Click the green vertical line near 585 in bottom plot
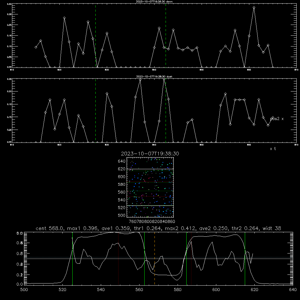Image resolution: width=300 pixels, height=300 pixels. (x=187, y=258)
